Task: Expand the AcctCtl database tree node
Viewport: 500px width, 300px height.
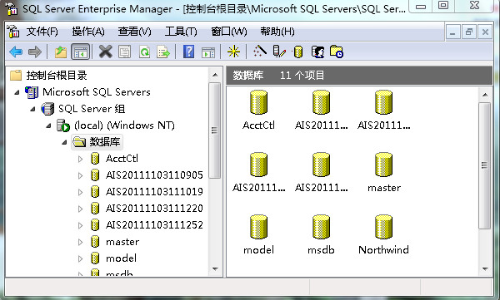Action: coord(80,159)
